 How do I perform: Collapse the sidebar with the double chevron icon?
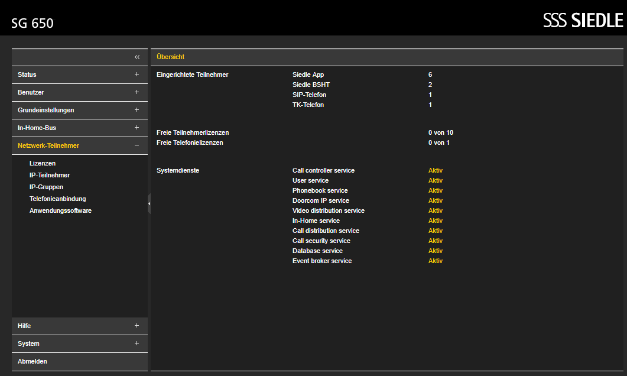(x=137, y=57)
